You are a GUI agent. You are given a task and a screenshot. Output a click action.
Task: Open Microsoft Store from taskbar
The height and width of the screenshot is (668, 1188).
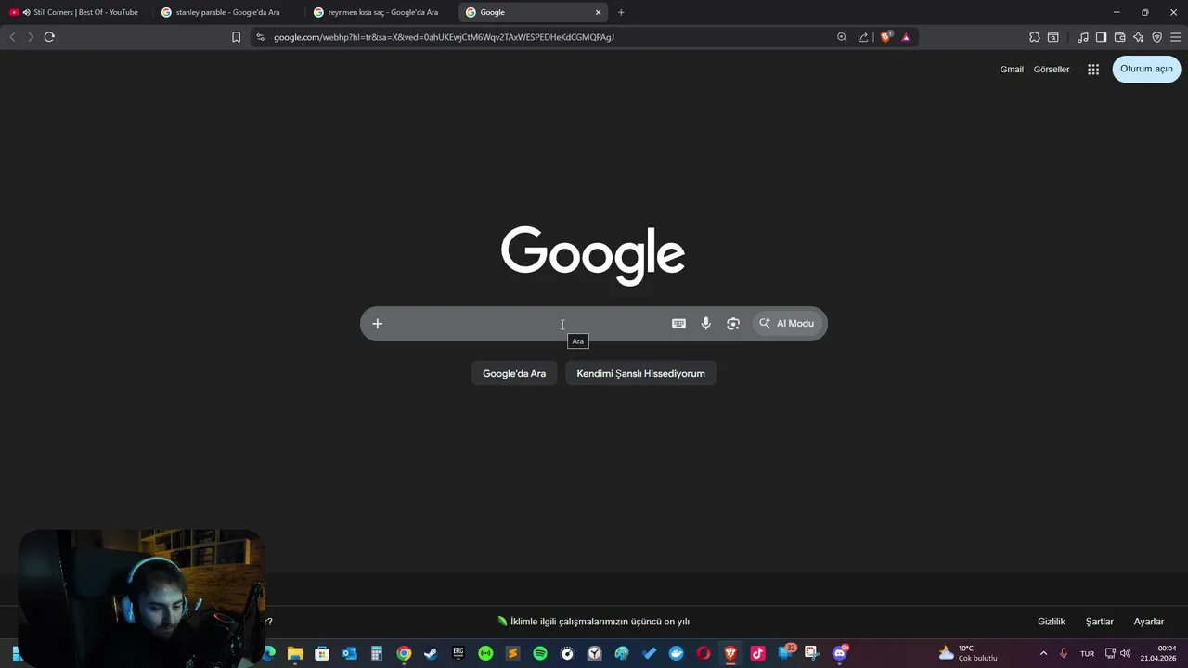[322, 653]
